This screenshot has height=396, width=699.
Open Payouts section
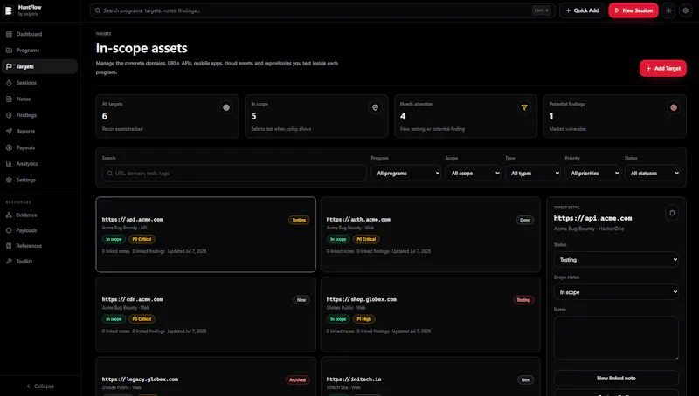[39, 147]
